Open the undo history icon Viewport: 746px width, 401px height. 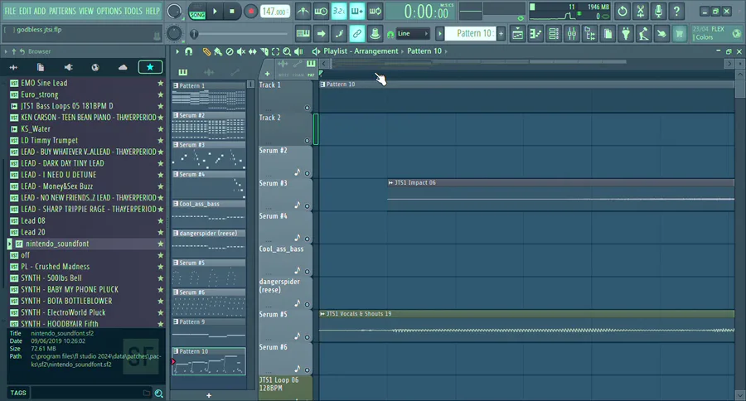pyautogui.click(x=622, y=11)
